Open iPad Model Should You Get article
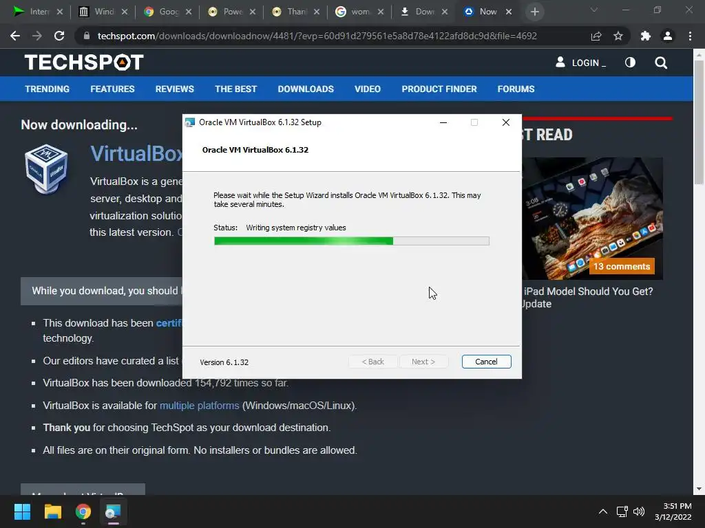The image size is (705, 528). (588, 297)
